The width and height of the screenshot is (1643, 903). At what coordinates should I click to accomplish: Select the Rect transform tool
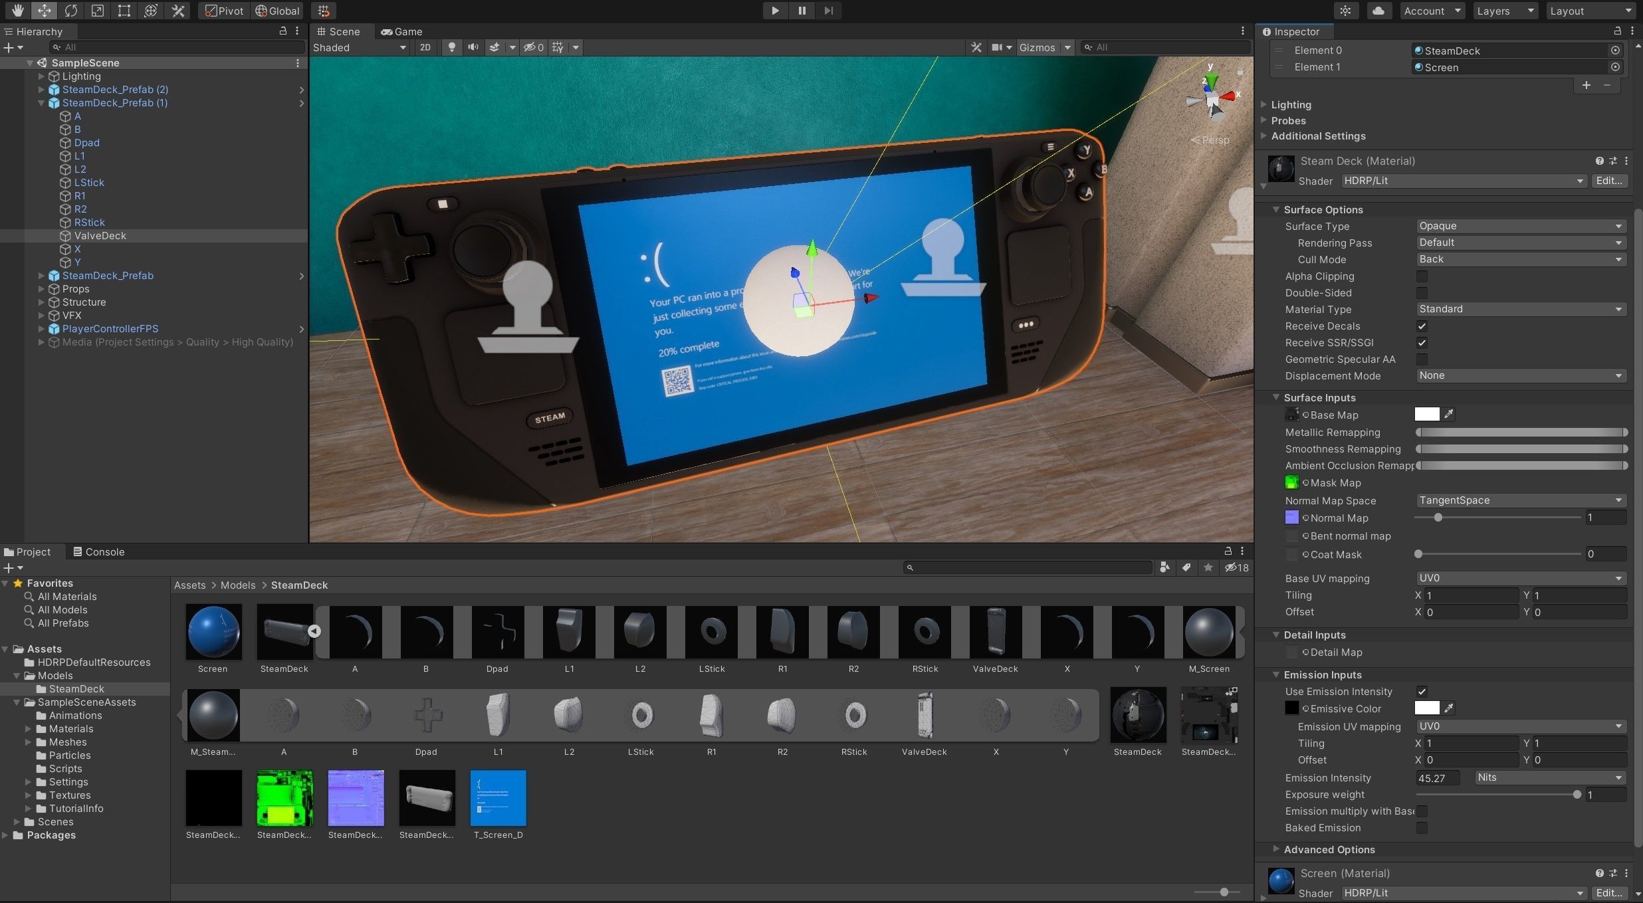click(124, 11)
